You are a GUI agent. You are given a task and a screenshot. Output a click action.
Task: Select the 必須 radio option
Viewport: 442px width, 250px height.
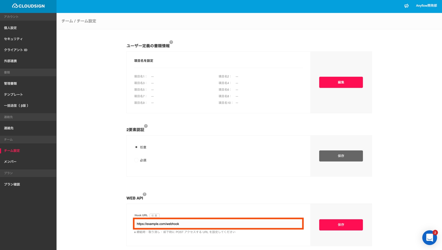[136, 160]
